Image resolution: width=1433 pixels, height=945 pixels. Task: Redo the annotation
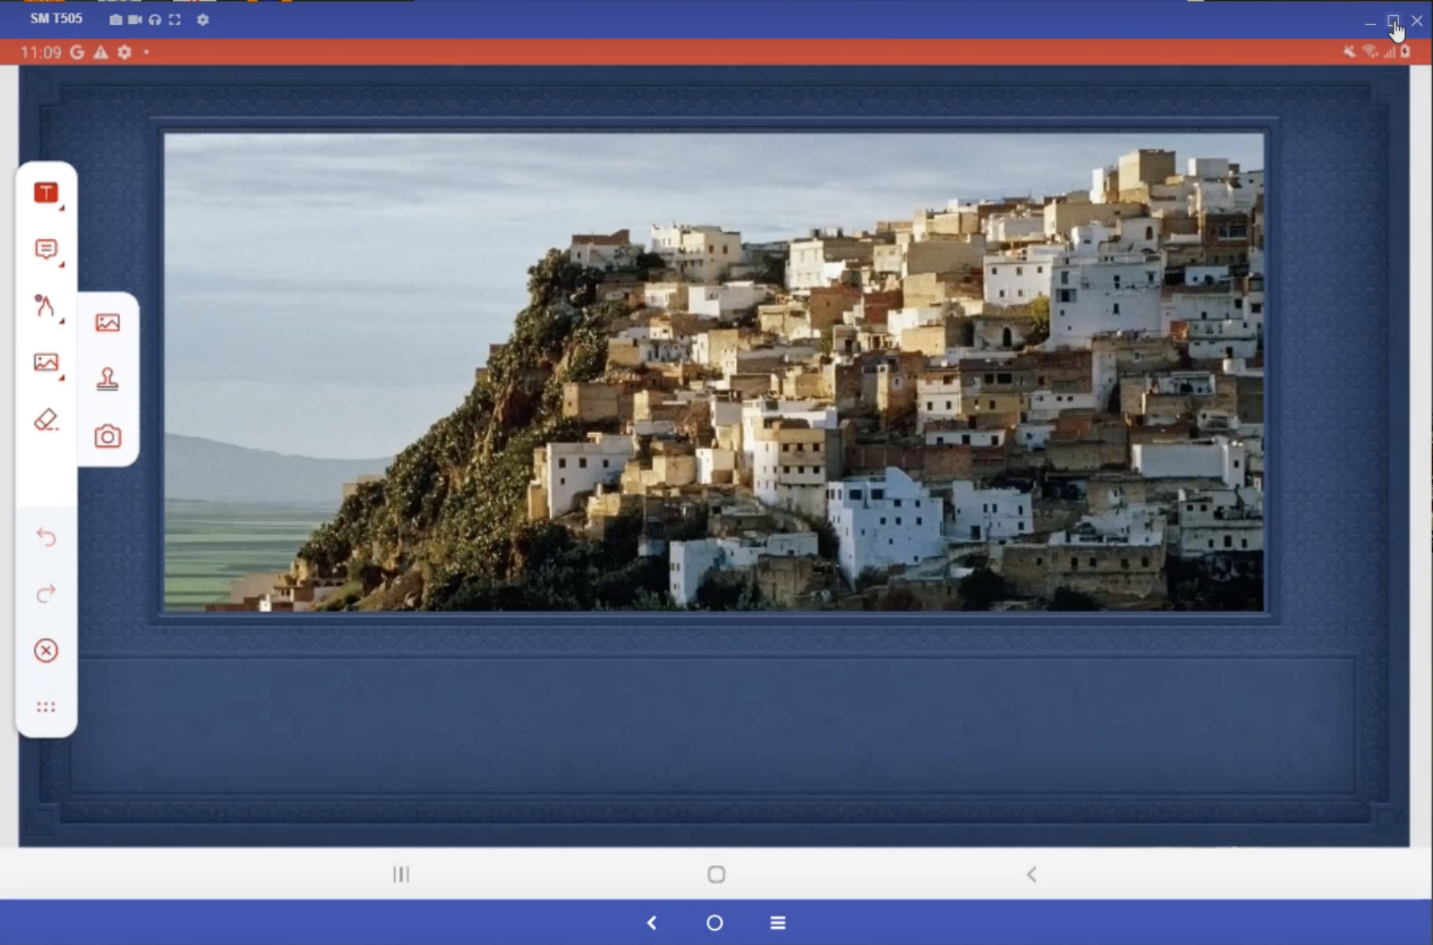[x=46, y=594]
